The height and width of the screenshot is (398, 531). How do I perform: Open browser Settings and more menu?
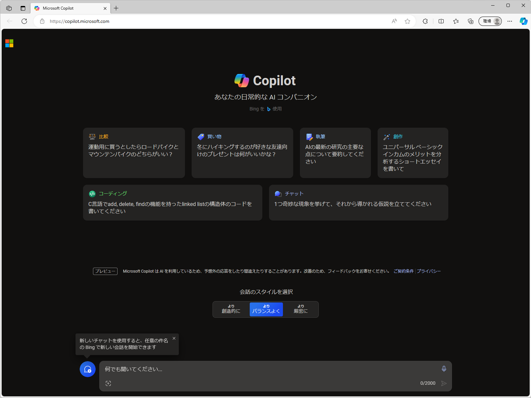(510, 21)
